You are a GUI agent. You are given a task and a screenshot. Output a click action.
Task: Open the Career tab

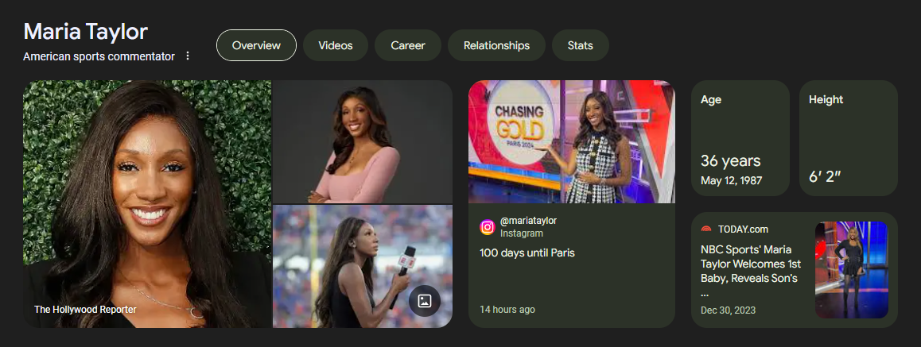coord(408,45)
